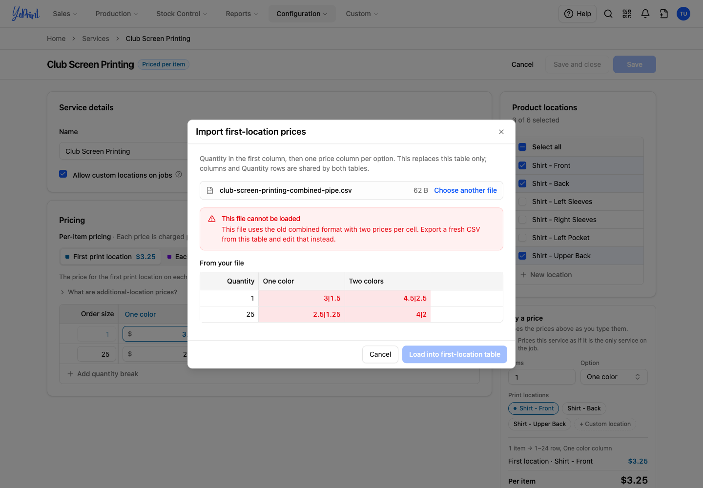Open the notifications bell
This screenshot has width=703, height=488.
(x=645, y=14)
